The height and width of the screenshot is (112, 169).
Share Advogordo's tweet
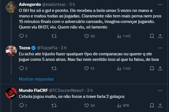pos(160,36)
